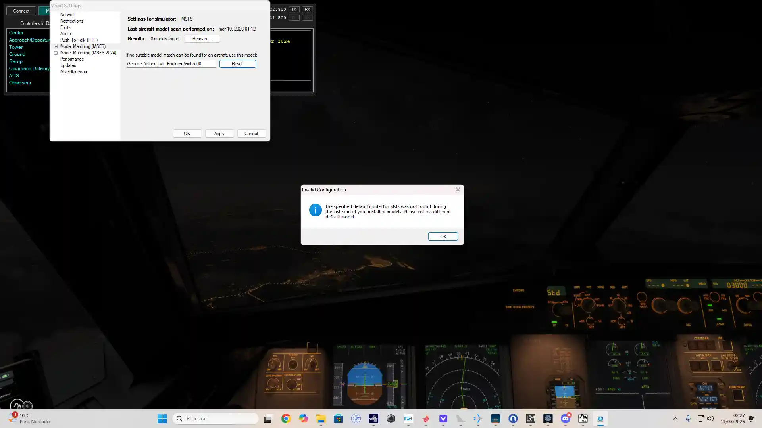Open the Updates settings page
The width and height of the screenshot is (762, 428).
68,65
